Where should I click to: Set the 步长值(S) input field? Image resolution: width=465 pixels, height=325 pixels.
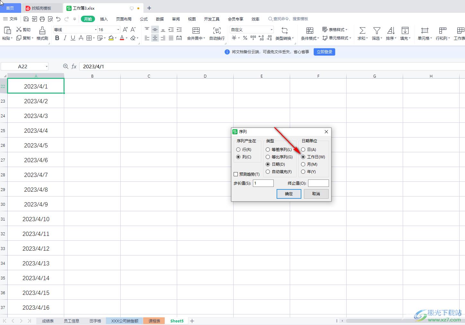[263, 183]
